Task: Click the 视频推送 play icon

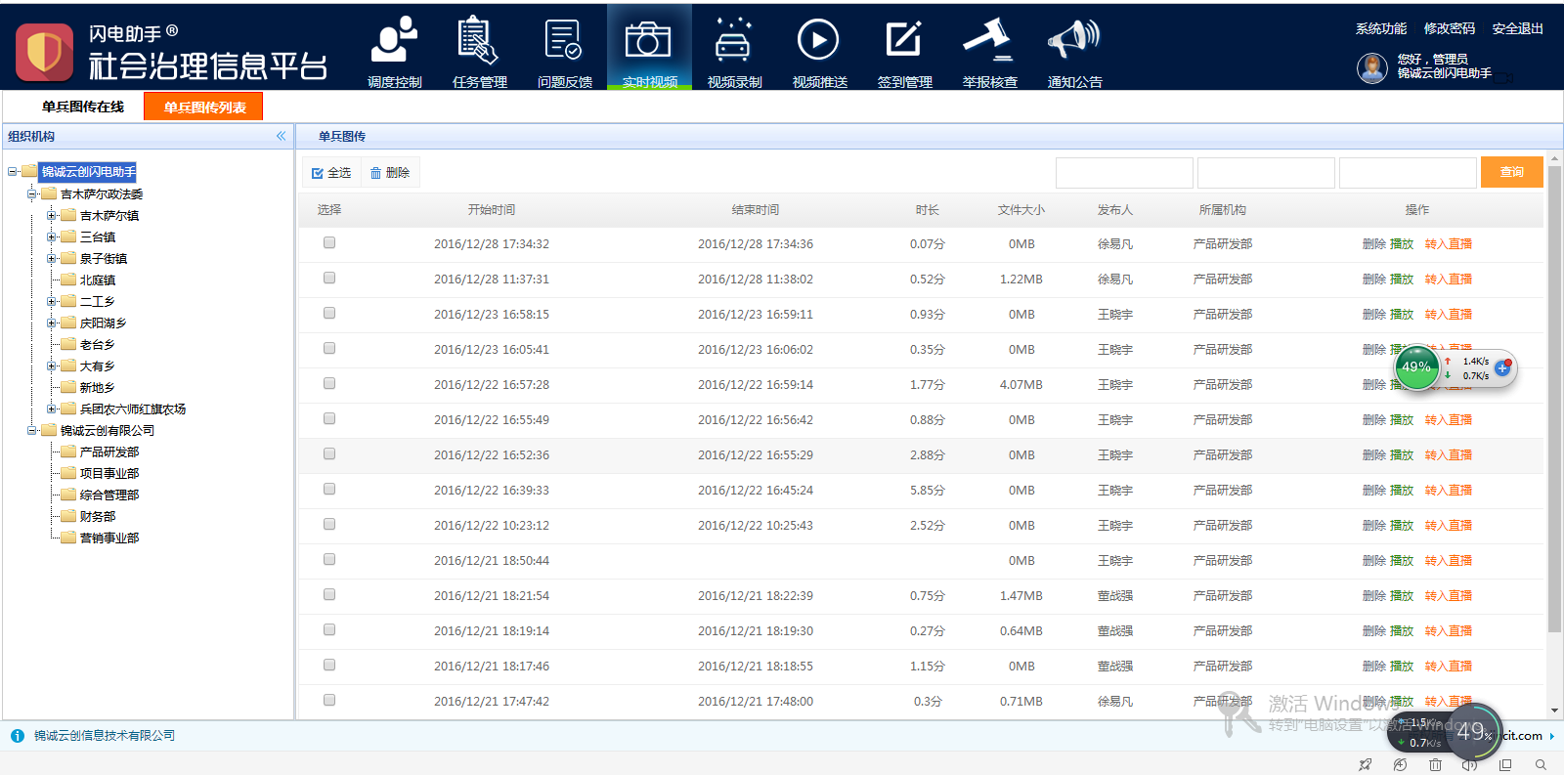Action: click(819, 42)
